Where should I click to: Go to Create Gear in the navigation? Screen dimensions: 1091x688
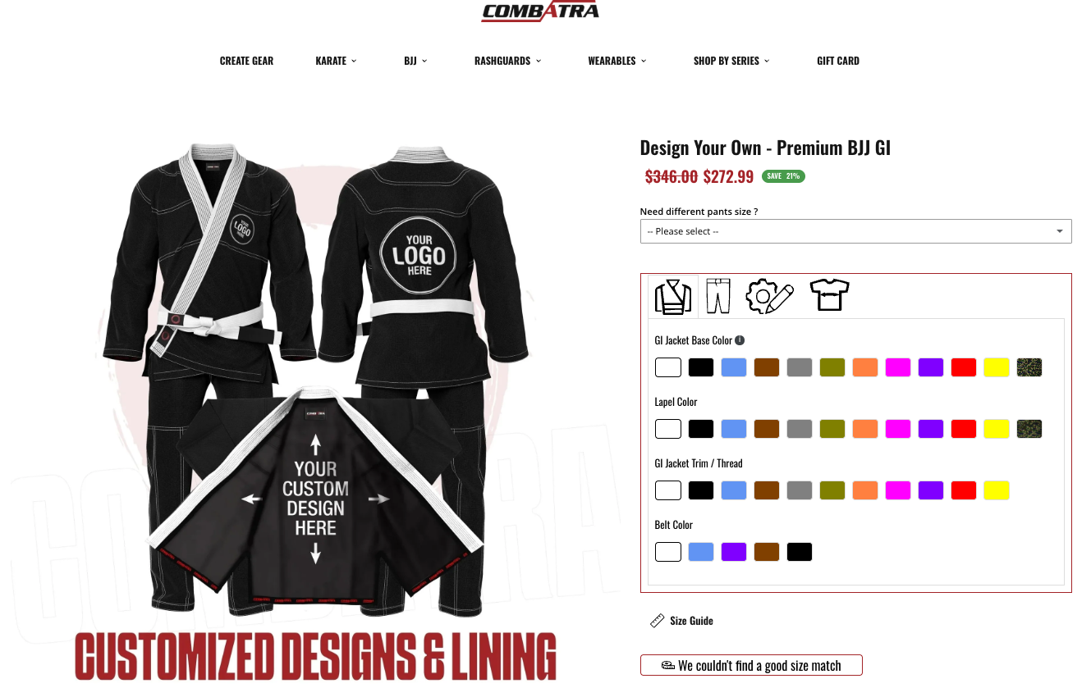tap(246, 61)
